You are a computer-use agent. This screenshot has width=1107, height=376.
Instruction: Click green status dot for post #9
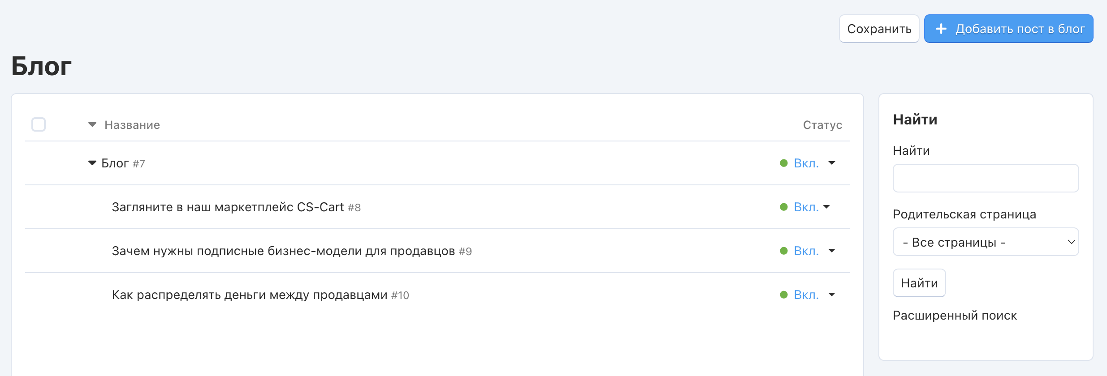pyautogui.click(x=783, y=251)
